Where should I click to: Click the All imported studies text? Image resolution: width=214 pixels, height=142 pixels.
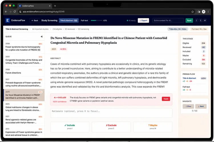40,29
